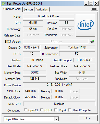Click the Subvendor field Toshiba (1179)
The width and height of the screenshot is (100, 124).
coord(77,47)
